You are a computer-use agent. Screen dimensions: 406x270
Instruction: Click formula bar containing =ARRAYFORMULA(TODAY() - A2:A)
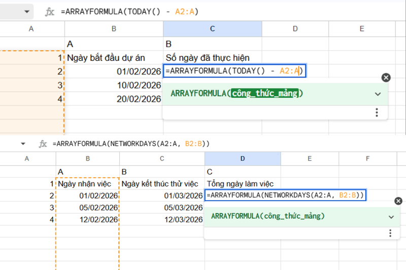point(129,12)
